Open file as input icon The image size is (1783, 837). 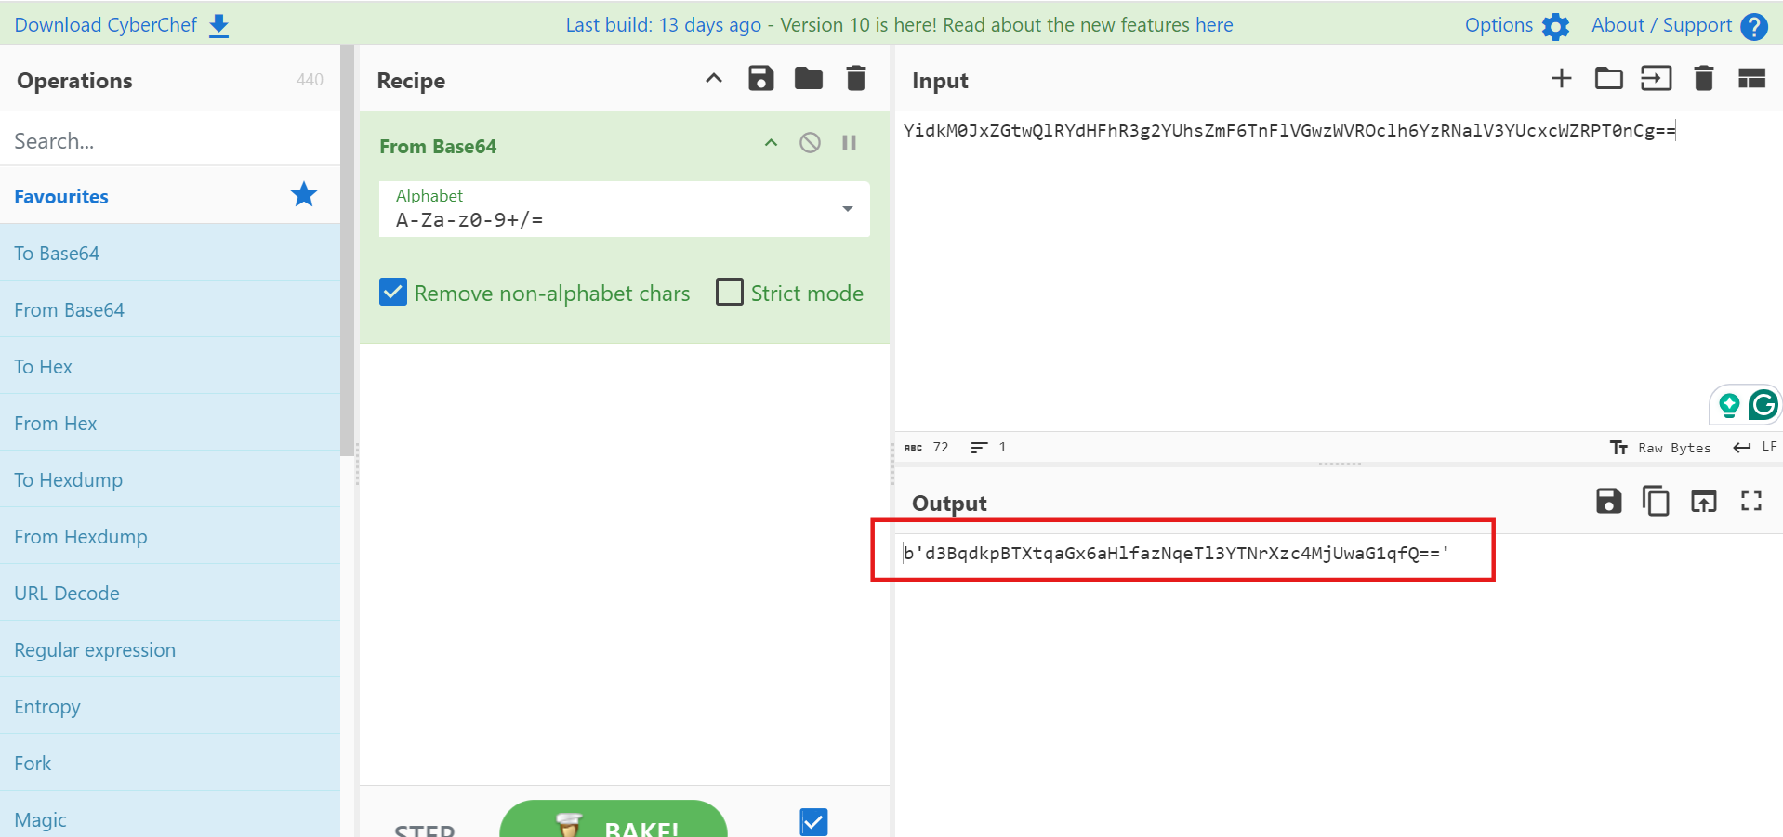1657,79
